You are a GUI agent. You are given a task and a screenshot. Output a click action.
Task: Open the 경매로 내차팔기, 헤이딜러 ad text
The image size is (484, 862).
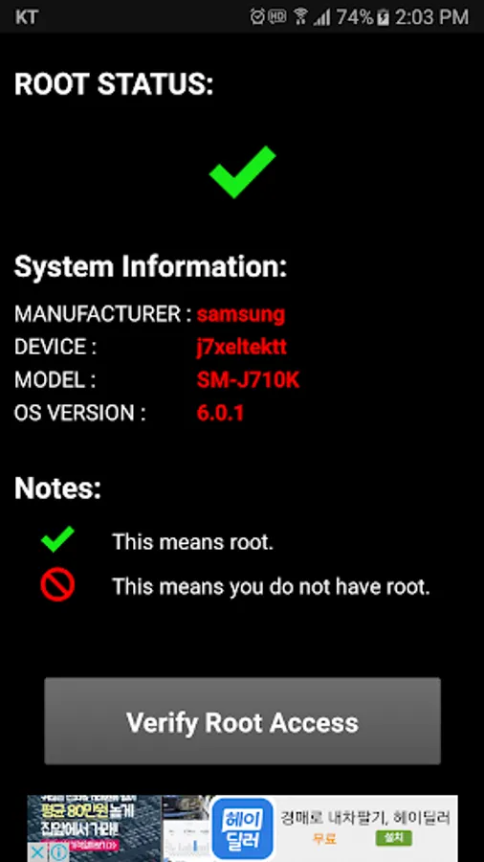click(x=365, y=817)
